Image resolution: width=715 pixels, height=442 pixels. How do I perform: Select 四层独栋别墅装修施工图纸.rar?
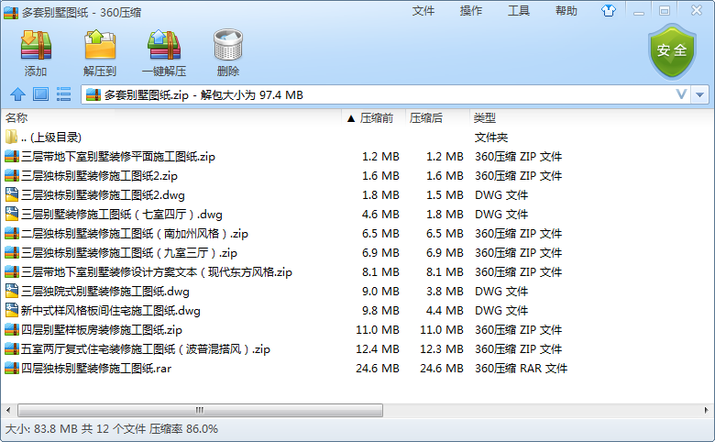pos(96,368)
